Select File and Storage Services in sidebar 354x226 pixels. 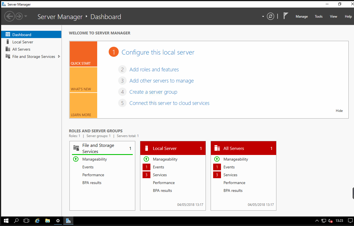[x=31, y=57]
